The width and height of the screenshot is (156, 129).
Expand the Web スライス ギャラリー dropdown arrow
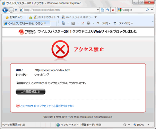(x=96, y=17)
